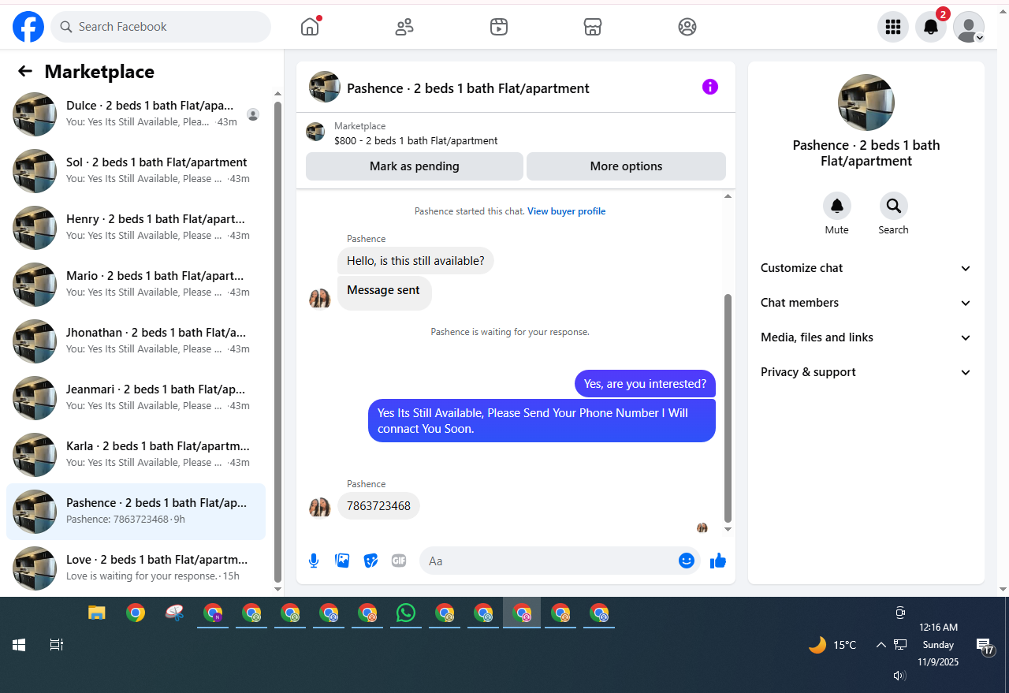Click the Search Facebook box
1009x693 pixels.
[161, 27]
